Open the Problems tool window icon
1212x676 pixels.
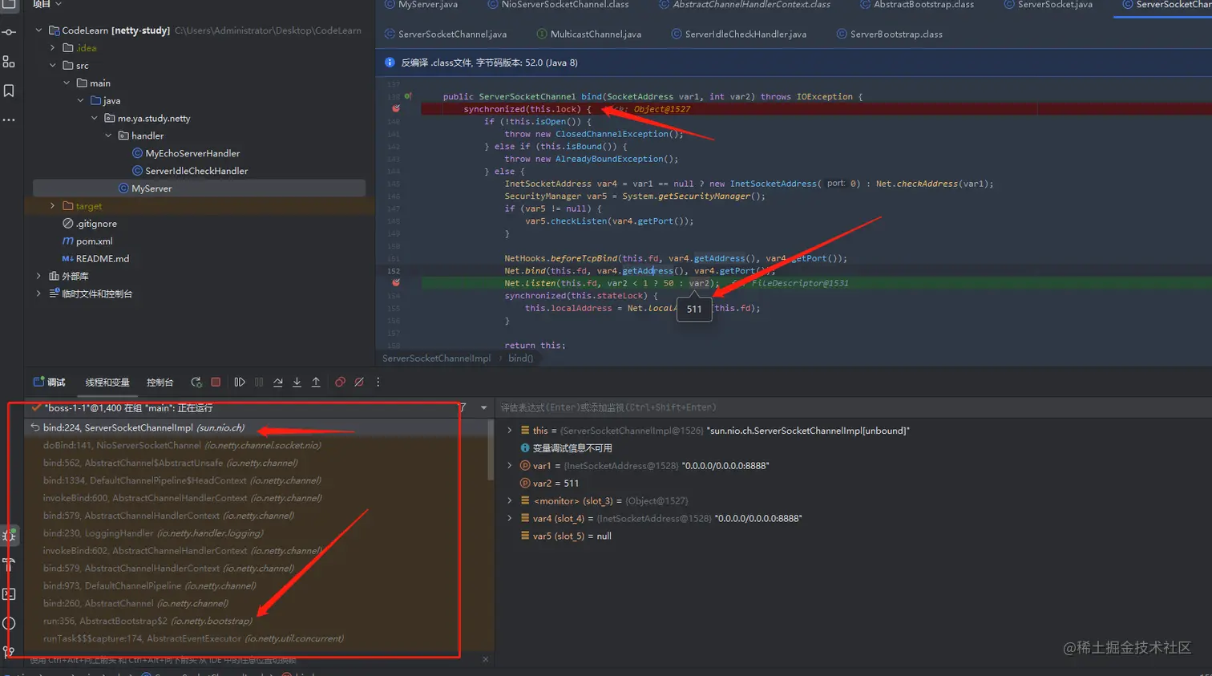pos(9,623)
